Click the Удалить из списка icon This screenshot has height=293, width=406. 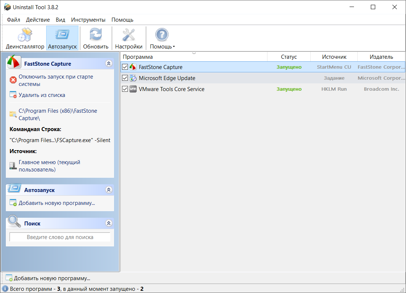(13, 95)
